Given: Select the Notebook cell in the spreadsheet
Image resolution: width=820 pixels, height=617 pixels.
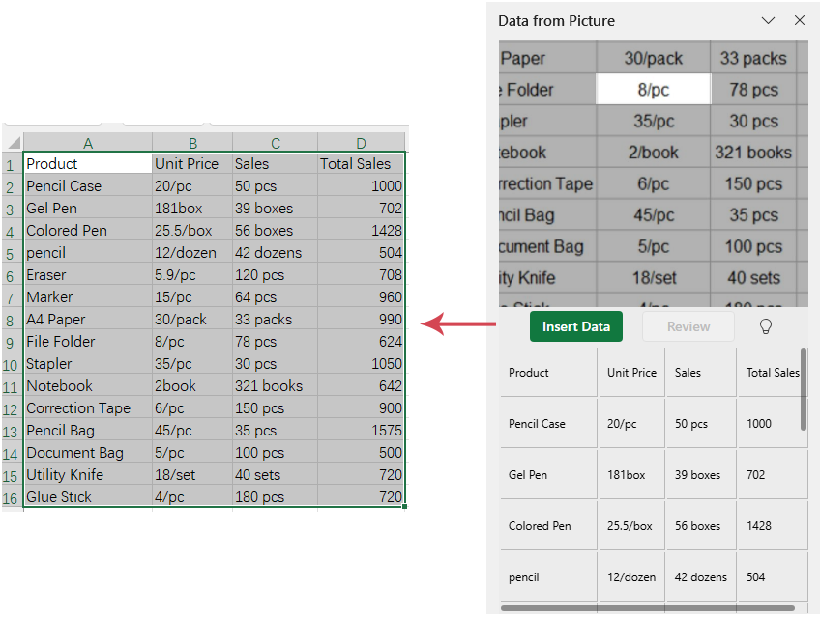Looking at the screenshot, I should (x=88, y=386).
